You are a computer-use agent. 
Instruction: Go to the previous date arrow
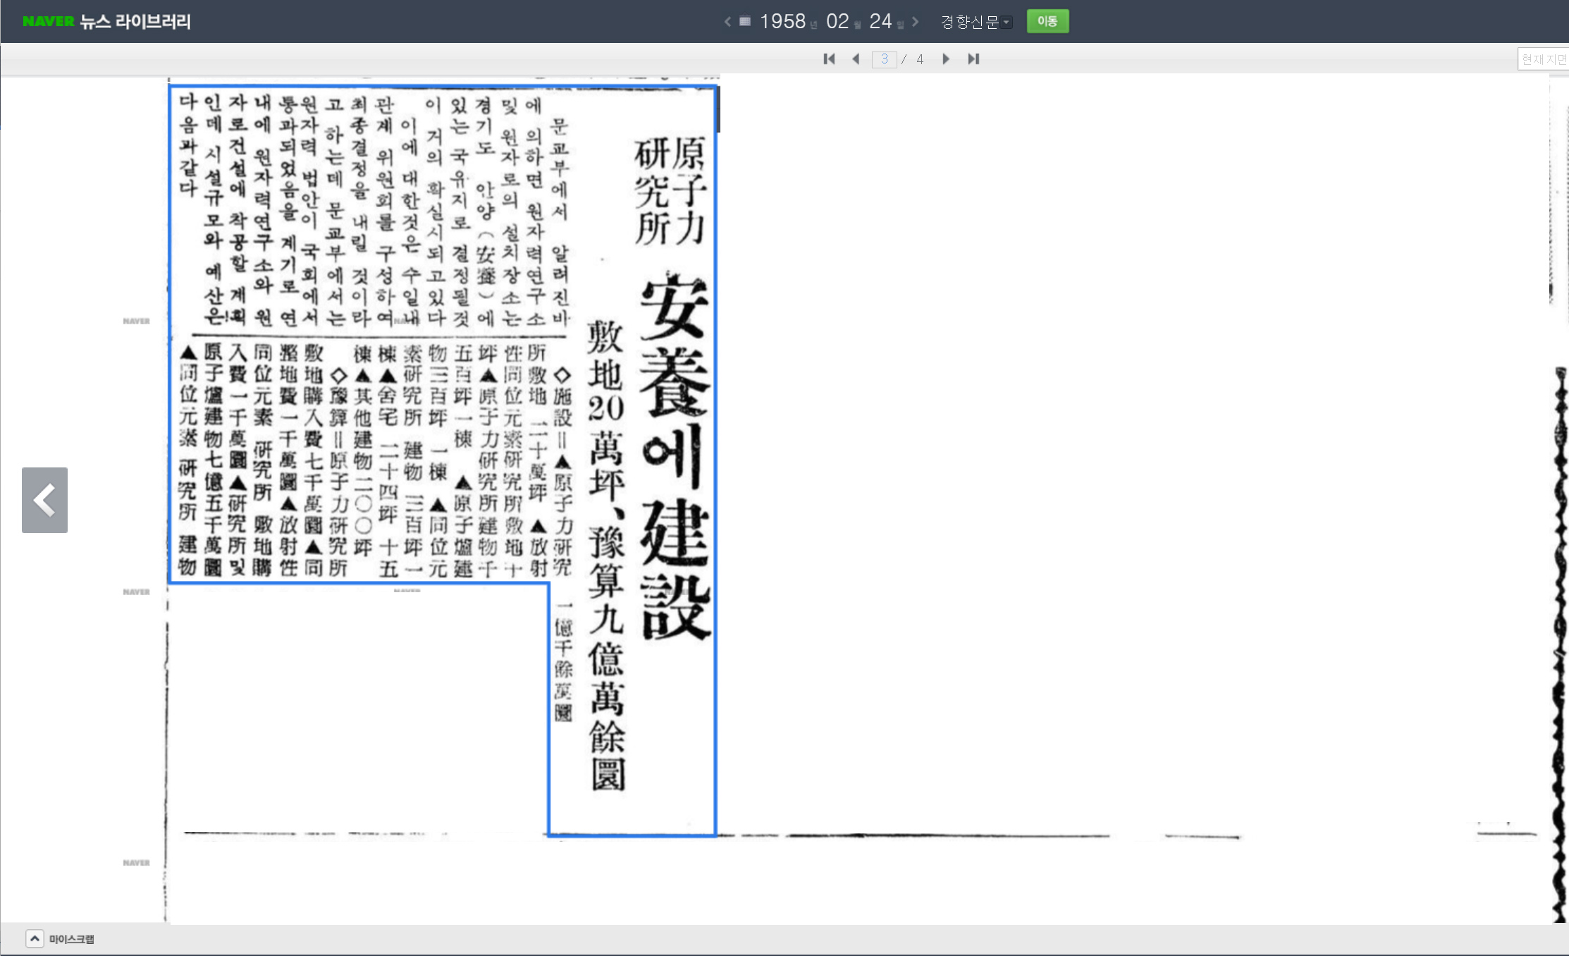(727, 22)
